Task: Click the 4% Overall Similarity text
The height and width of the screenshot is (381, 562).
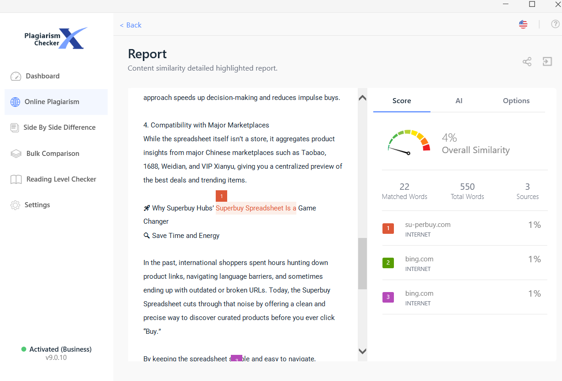Action: (475, 144)
